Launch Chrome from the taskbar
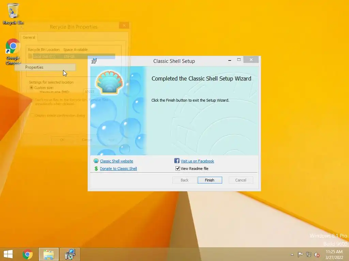This screenshot has width=349, height=261. point(28,254)
